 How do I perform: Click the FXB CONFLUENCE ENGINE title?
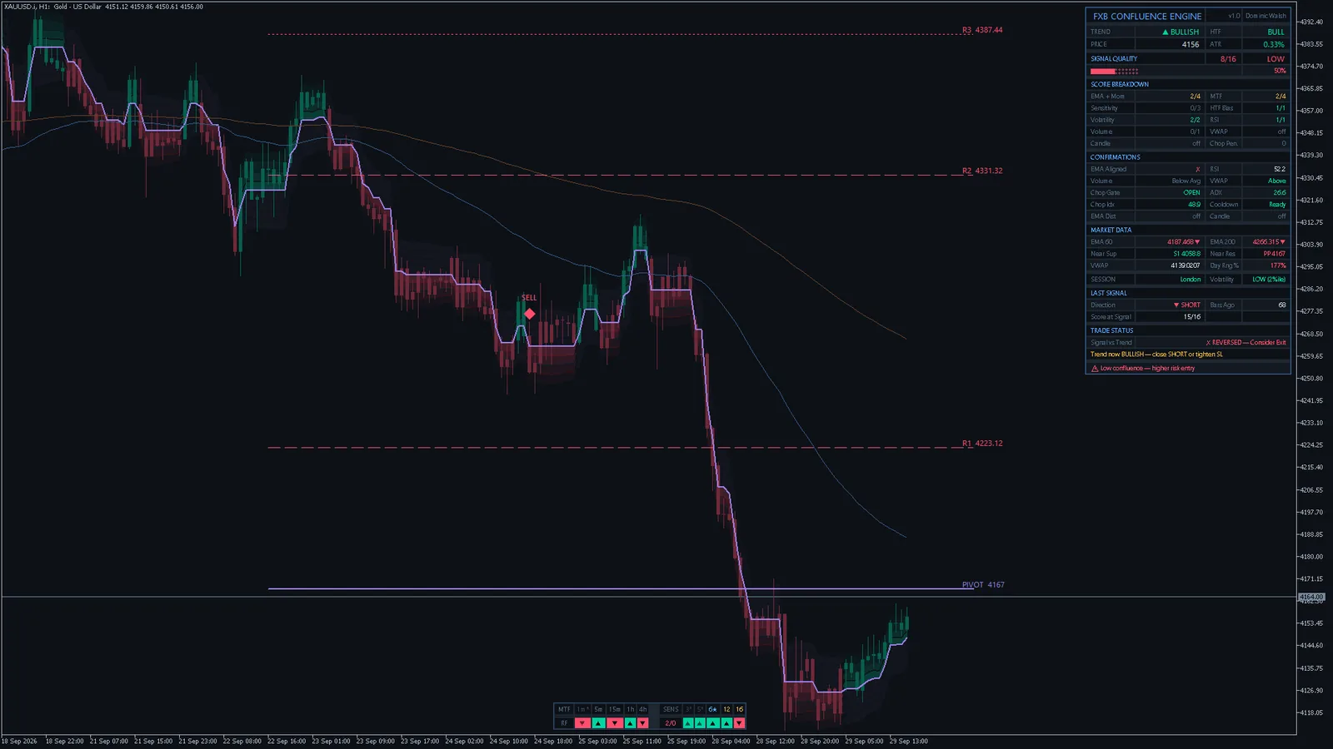(1147, 16)
